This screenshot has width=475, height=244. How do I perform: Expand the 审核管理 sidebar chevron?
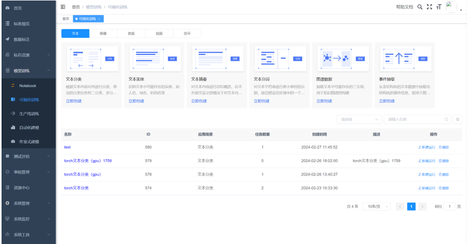(x=49, y=172)
